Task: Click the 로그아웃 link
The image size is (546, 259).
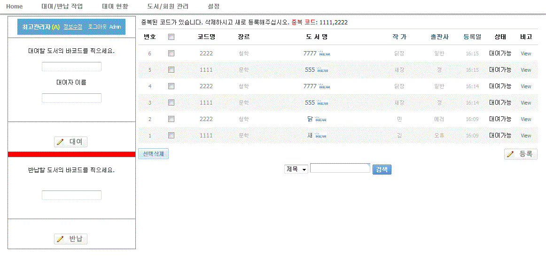Action: (97, 27)
